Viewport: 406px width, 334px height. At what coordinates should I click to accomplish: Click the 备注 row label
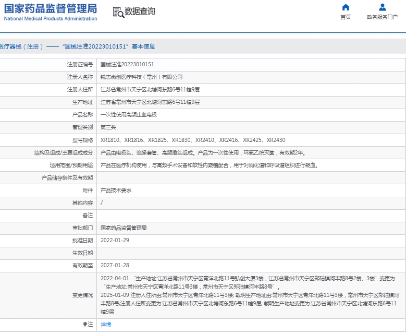(88, 215)
